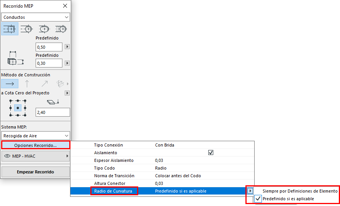Click the Con Brida value
The image size is (340, 206).
165,145
